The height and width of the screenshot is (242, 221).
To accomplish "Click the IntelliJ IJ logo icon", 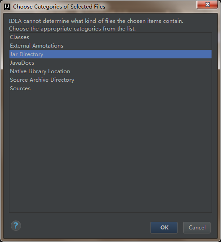I will [x=7, y=7].
